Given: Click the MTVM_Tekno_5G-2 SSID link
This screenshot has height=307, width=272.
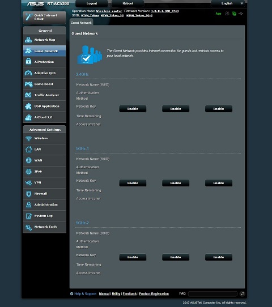Looking at the screenshot, I should [x=139, y=15].
